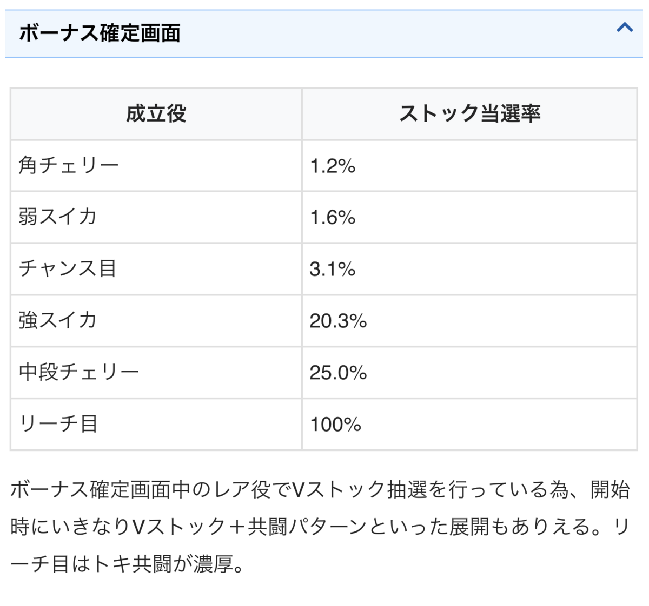This screenshot has height=606, width=649.
Task: Click the 中段チェリー row label
Action: click(x=79, y=372)
